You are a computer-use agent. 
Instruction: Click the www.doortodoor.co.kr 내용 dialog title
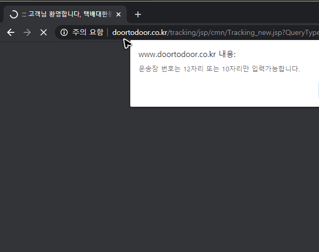[x=187, y=54]
